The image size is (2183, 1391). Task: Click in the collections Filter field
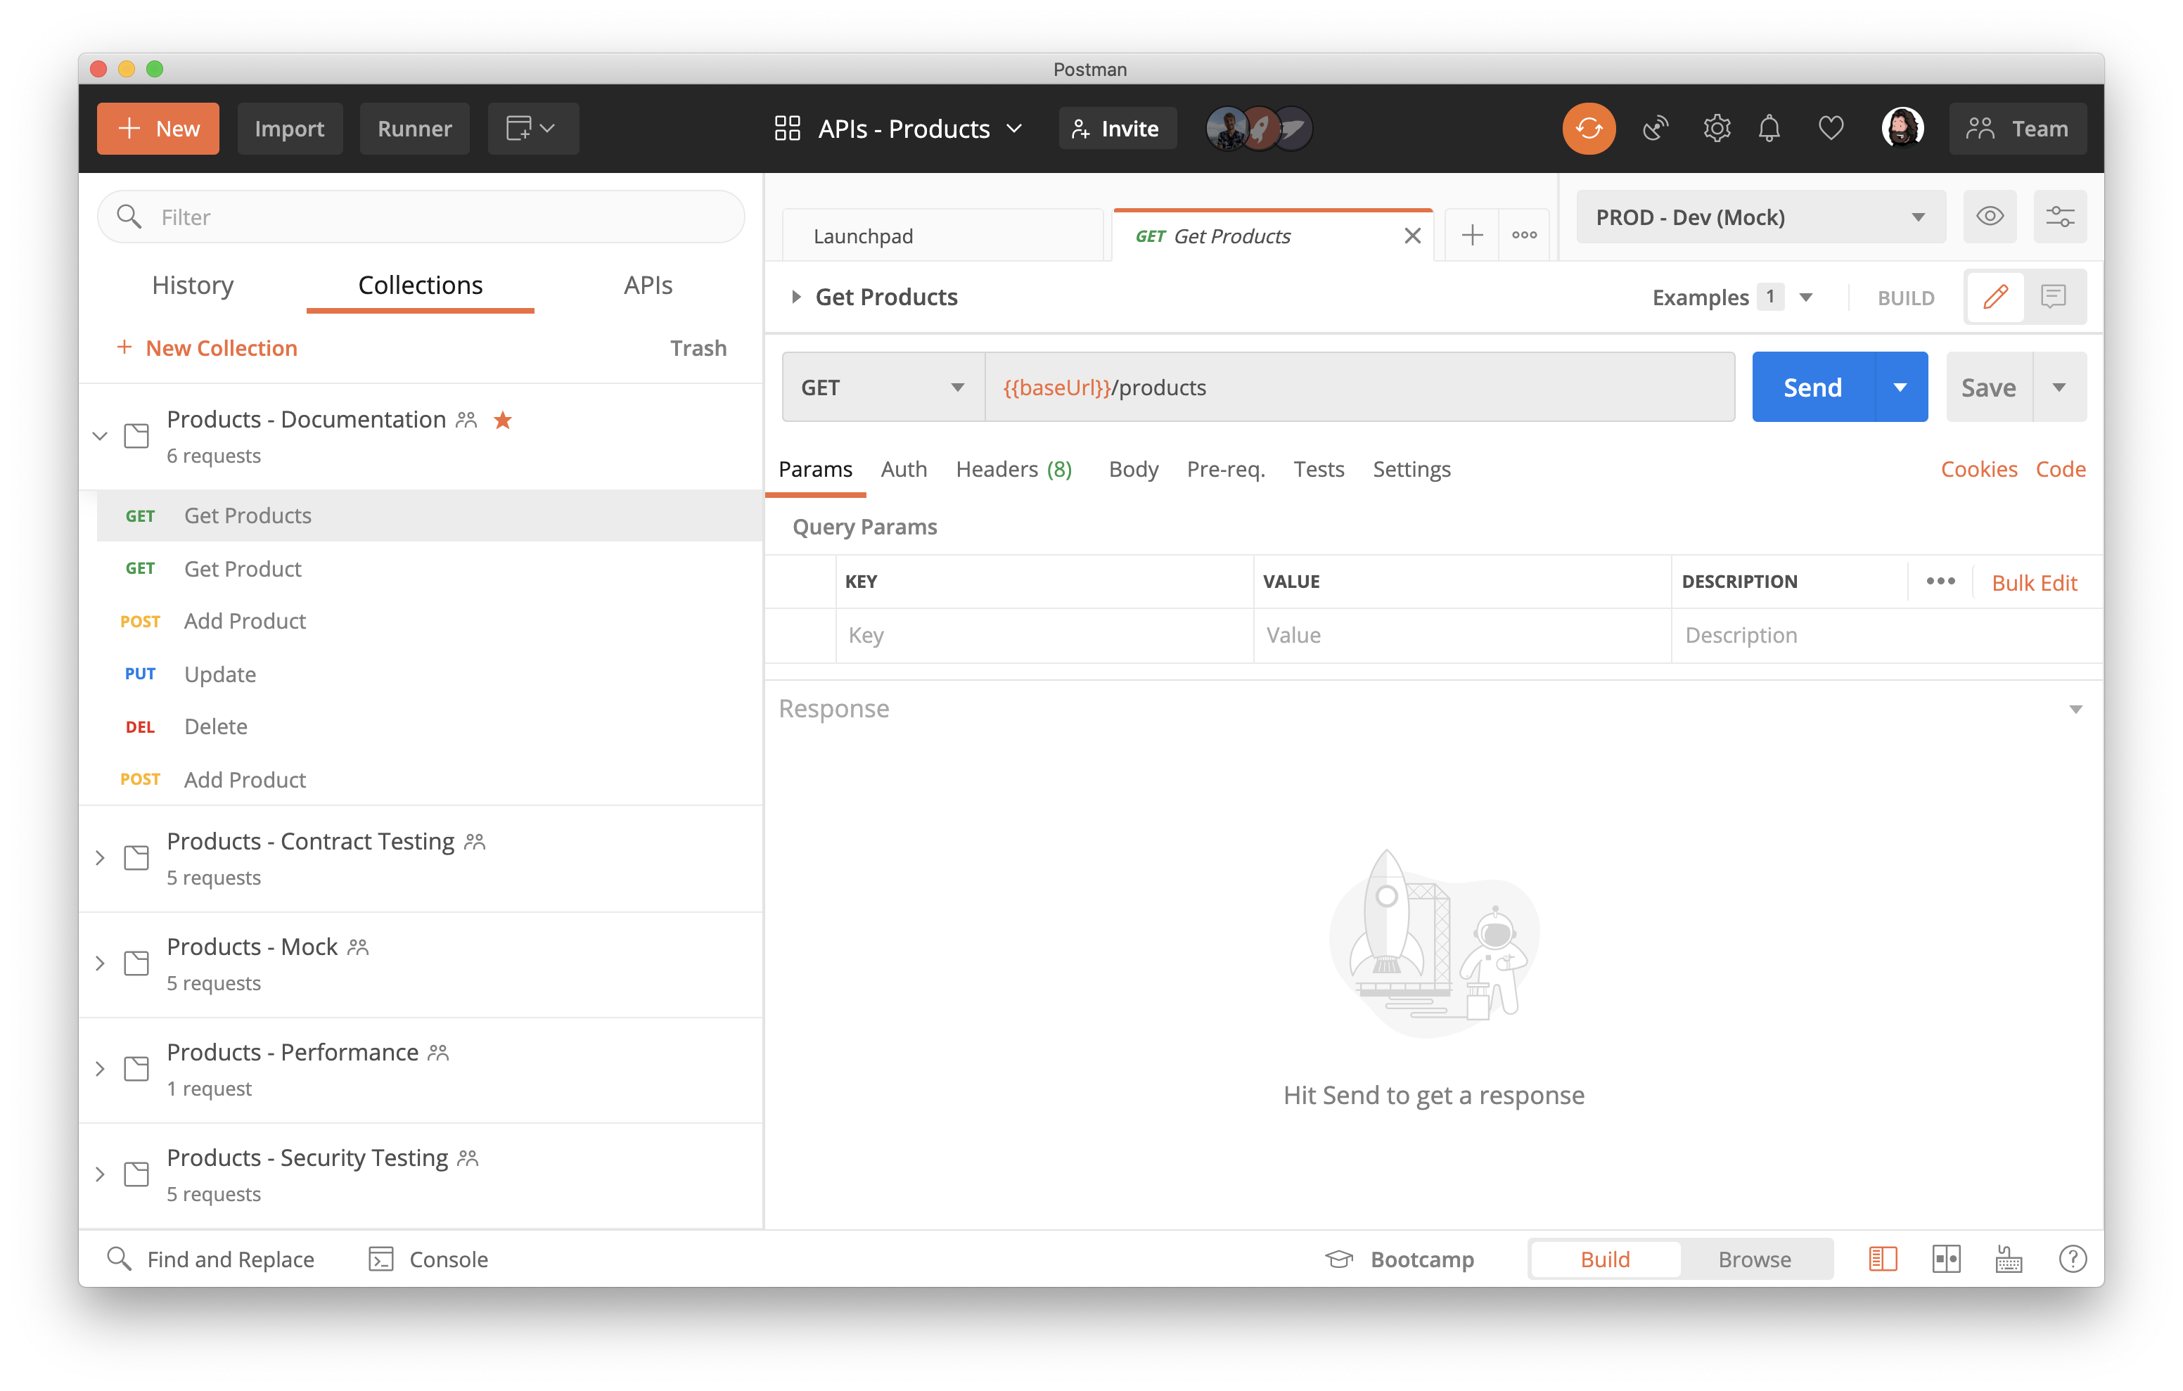coord(421,217)
